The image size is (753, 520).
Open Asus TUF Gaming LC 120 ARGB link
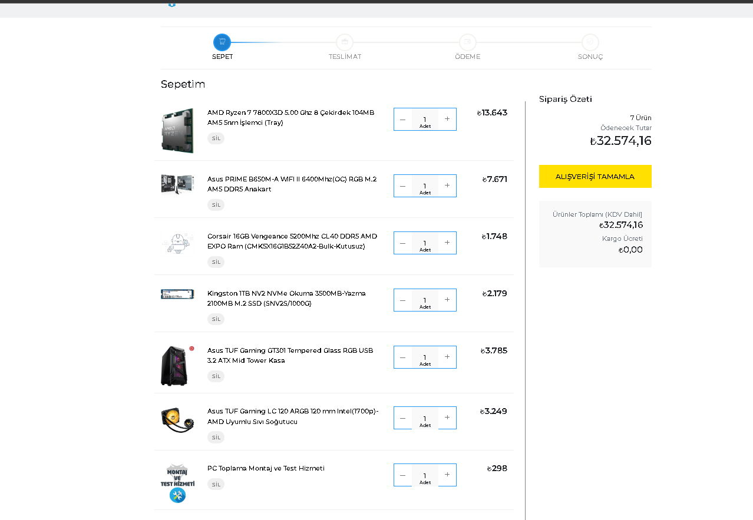(x=293, y=416)
